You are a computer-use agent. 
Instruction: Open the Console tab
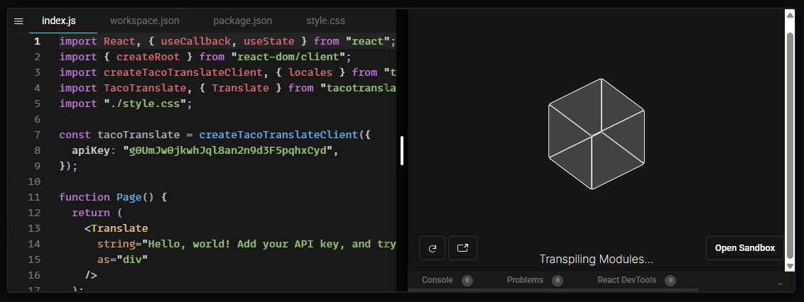click(438, 280)
